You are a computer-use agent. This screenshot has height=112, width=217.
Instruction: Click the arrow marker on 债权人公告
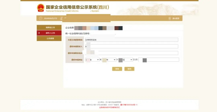pyautogui.click(x=39, y=33)
